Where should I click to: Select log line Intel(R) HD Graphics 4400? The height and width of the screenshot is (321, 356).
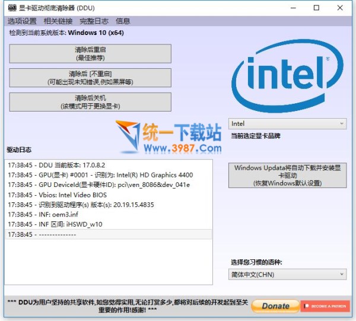point(109,175)
